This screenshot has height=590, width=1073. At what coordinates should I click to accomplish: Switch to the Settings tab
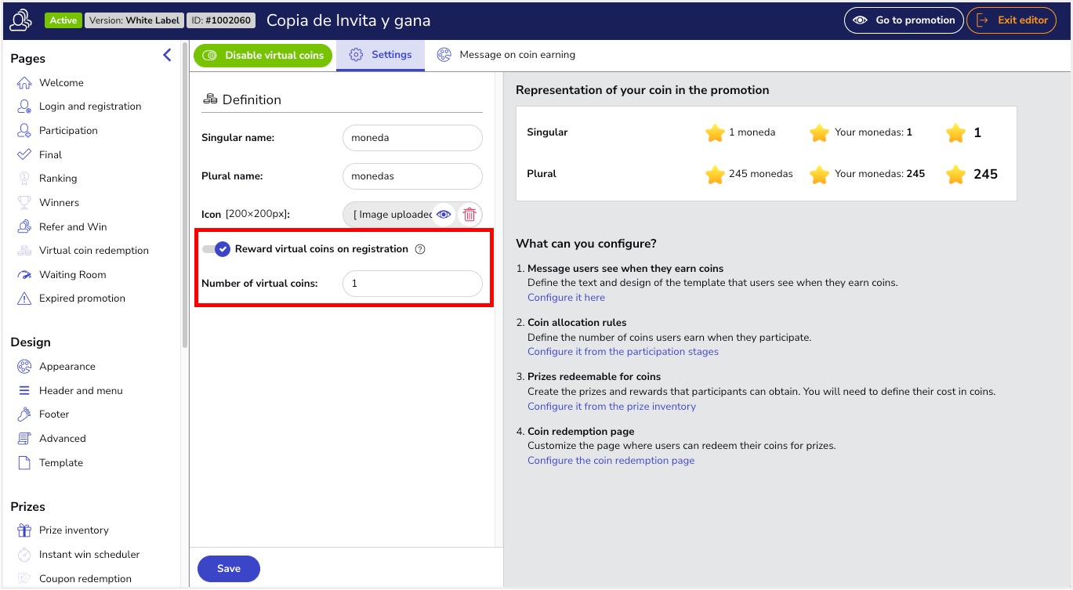click(381, 55)
